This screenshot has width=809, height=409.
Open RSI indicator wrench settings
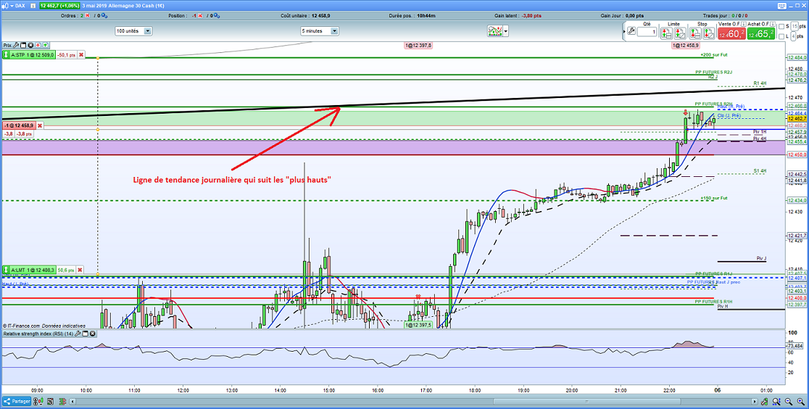click(x=77, y=334)
